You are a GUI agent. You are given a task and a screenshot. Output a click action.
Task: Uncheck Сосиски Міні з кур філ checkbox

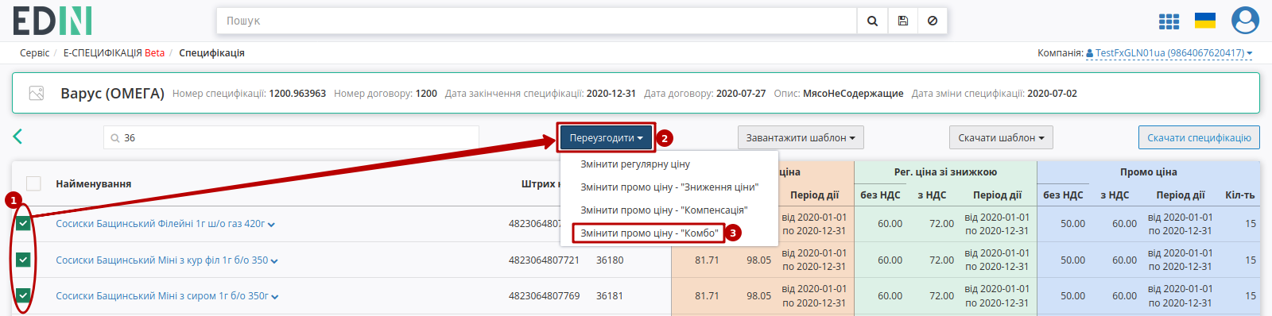[x=23, y=260]
